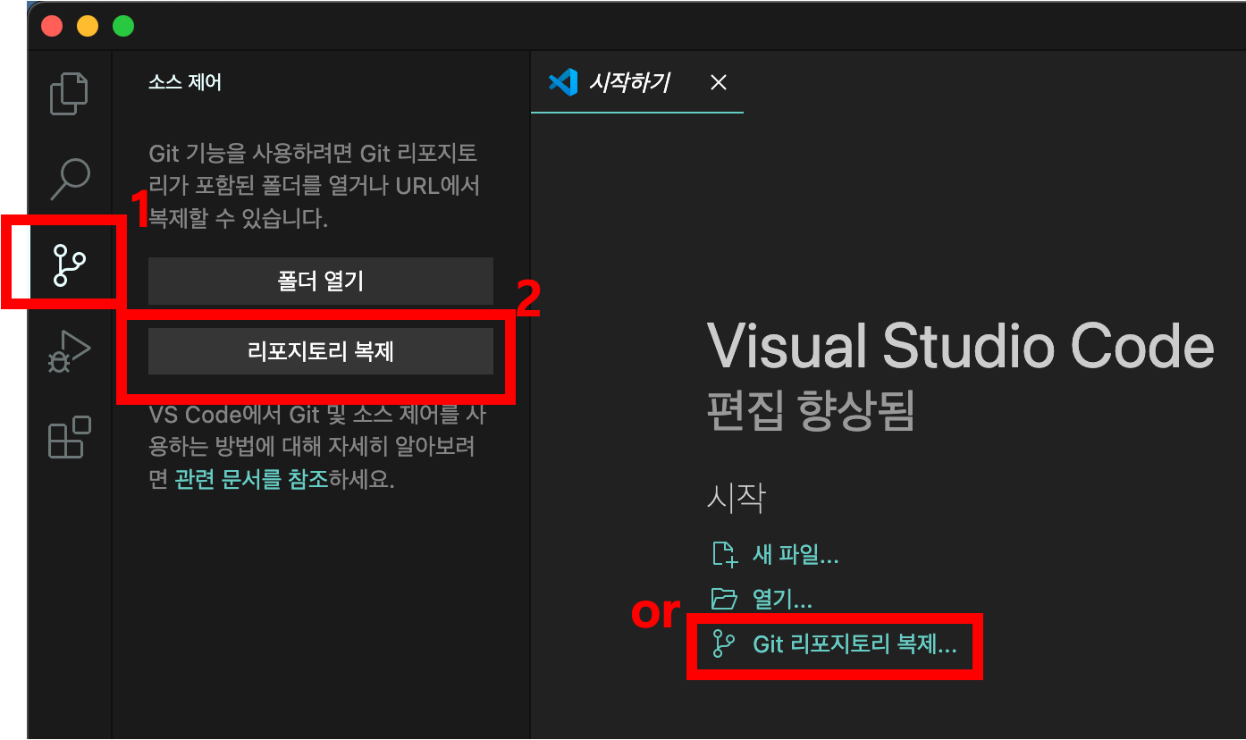The width and height of the screenshot is (1246, 740).
Task: Open the Explorer view in activity bar
Action: [x=70, y=94]
